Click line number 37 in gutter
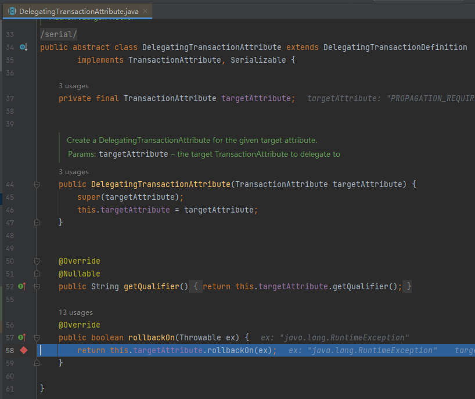Screen dimensions: 475x399 pyautogui.click(x=10, y=99)
